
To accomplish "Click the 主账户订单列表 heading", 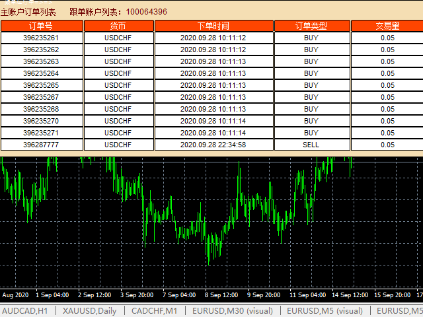I will (x=28, y=12).
